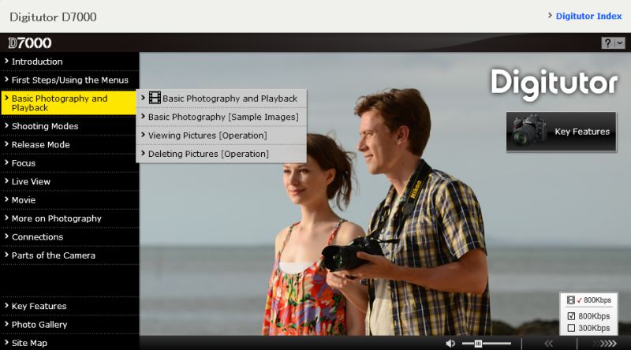Click the question mark help icon
This screenshot has height=350, width=631.
(x=607, y=43)
